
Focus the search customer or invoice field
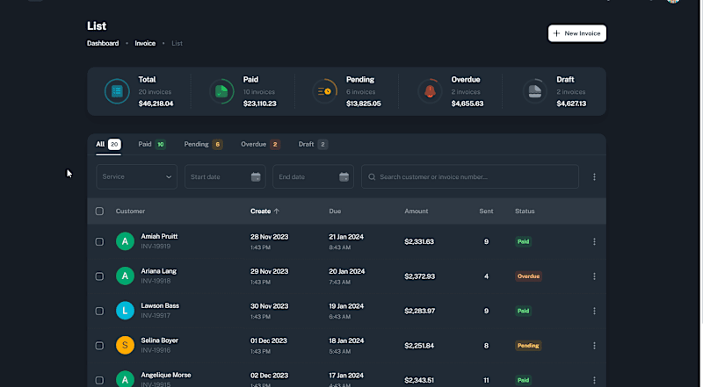pos(470,176)
